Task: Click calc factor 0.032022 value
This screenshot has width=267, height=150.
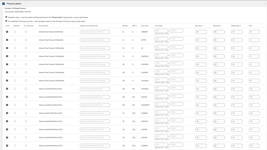Action: pyautogui.click(x=145, y=89)
